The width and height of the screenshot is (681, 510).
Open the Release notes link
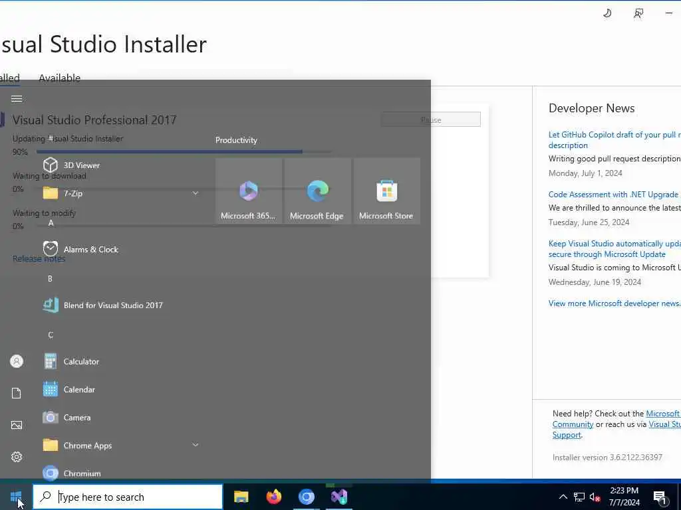click(39, 259)
